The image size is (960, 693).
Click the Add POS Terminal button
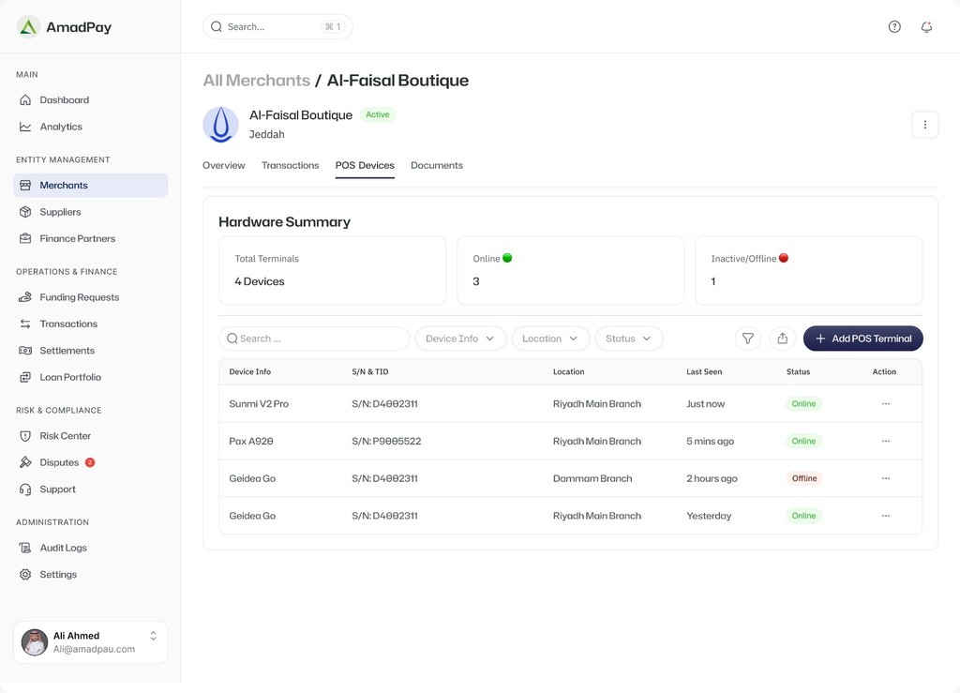(862, 339)
